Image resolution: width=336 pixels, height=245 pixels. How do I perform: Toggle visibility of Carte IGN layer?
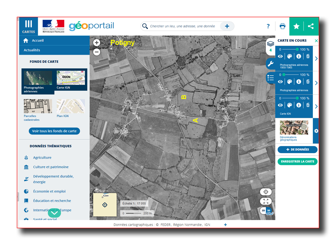click(x=280, y=105)
